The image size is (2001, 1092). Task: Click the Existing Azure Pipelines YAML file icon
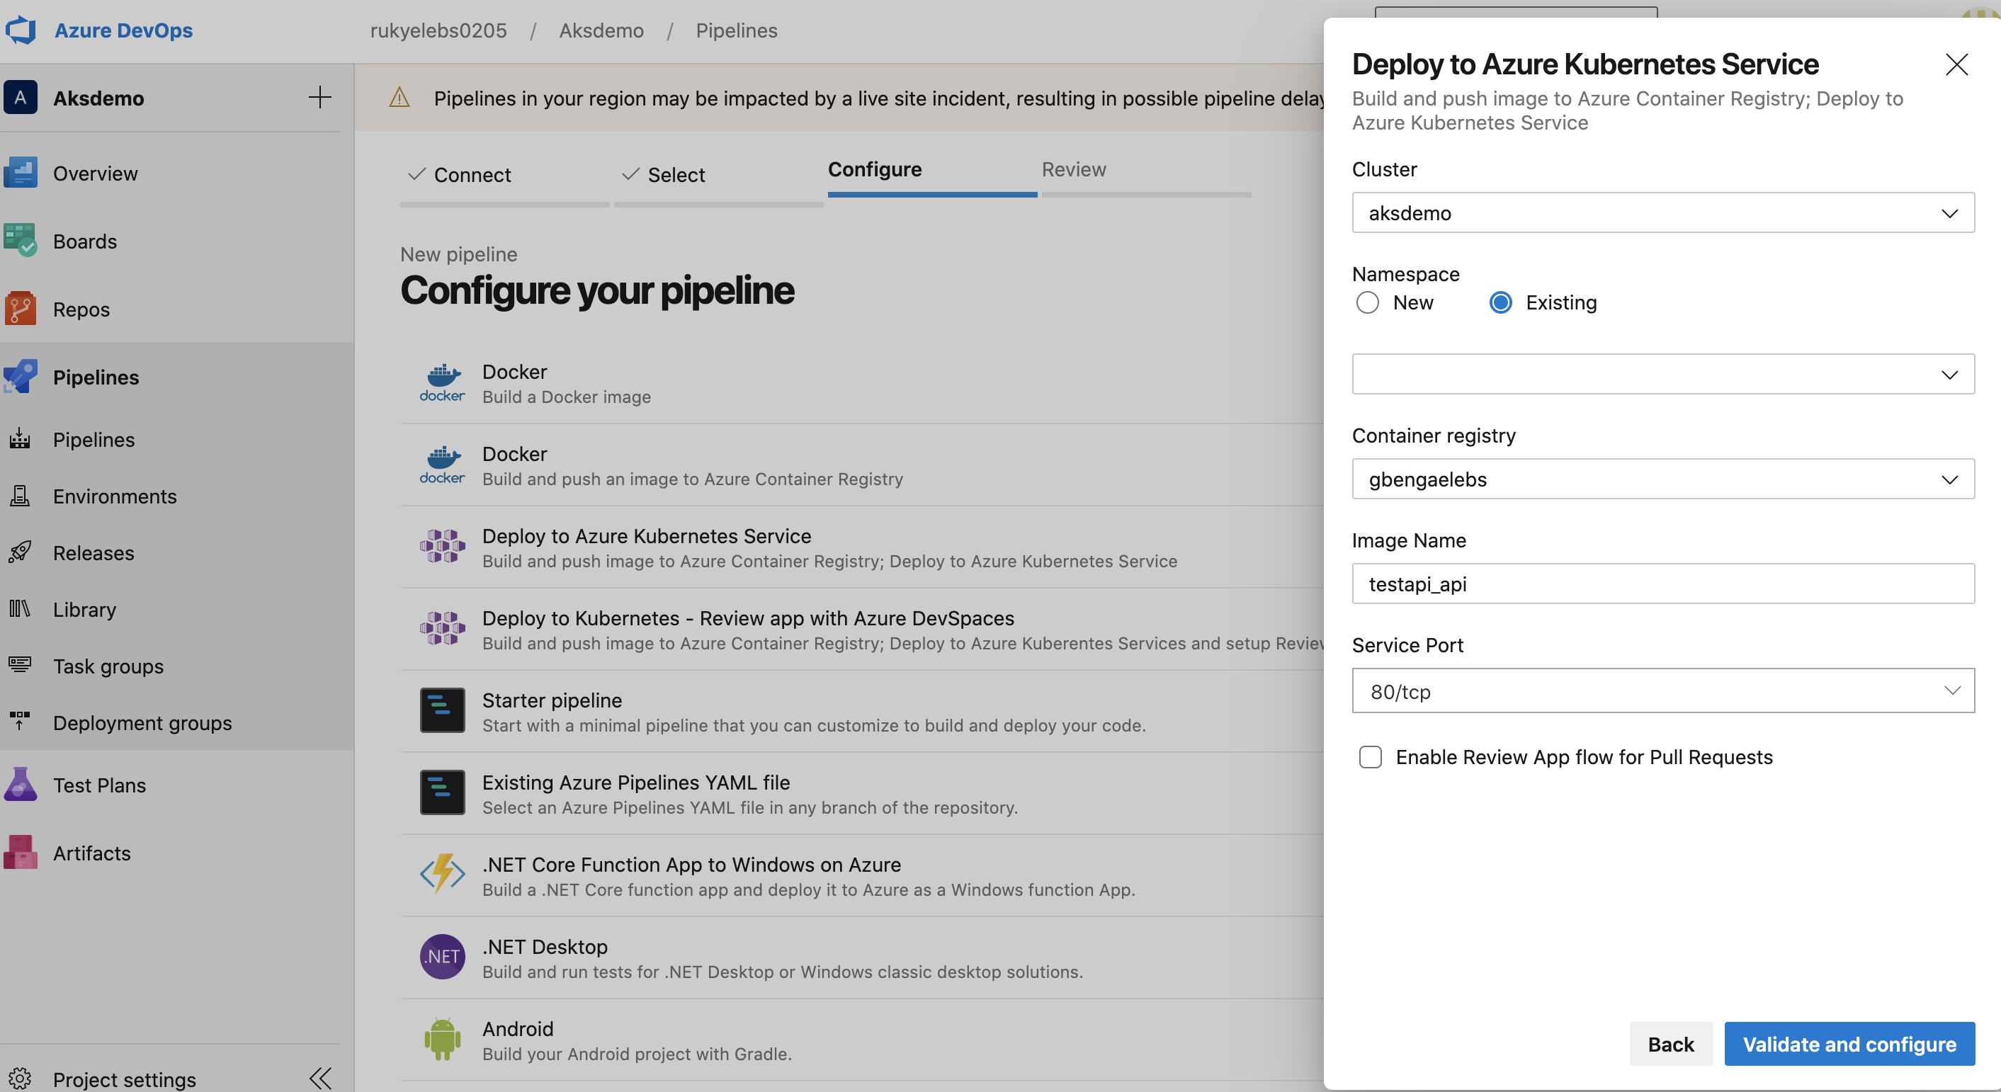pos(442,793)
